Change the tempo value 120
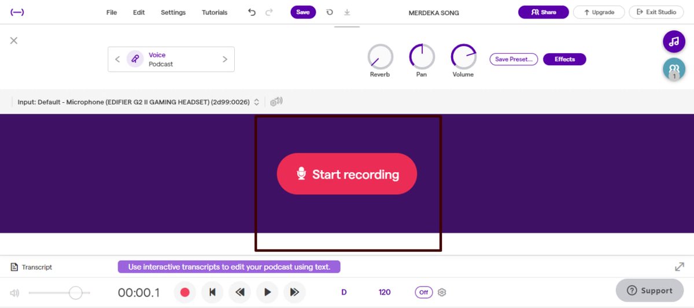The image size is (694, 308). click(x=385, y=292)
